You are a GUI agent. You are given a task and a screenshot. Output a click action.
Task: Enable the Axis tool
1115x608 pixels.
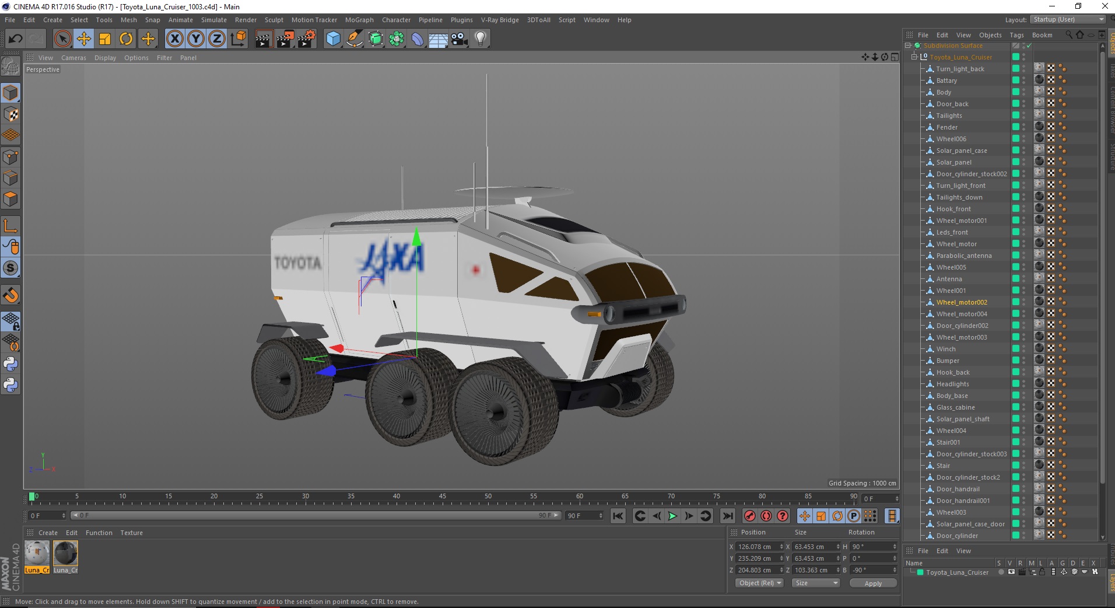(10, 226)
